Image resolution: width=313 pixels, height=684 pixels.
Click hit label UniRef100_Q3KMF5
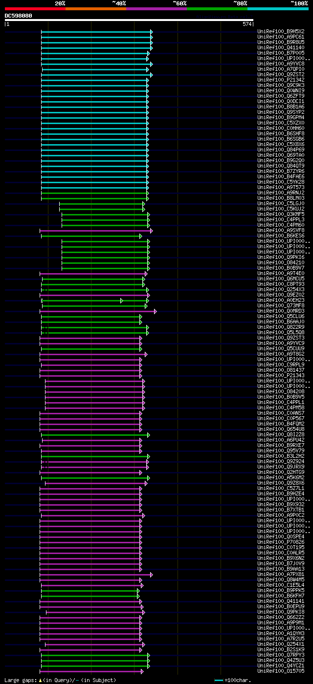coord(281,214)
